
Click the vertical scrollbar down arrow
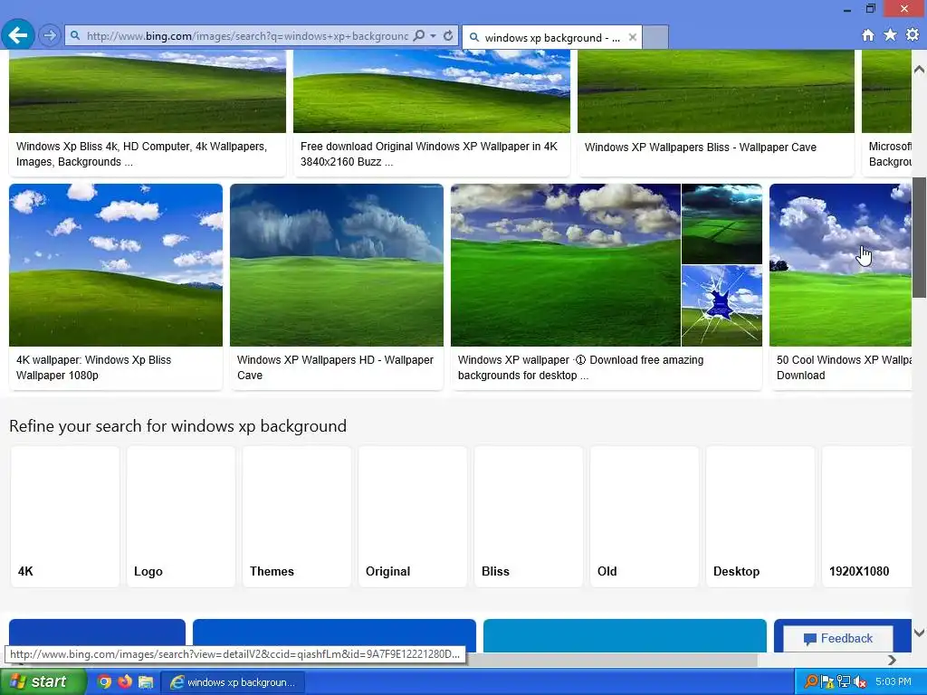tap(920, 633)
